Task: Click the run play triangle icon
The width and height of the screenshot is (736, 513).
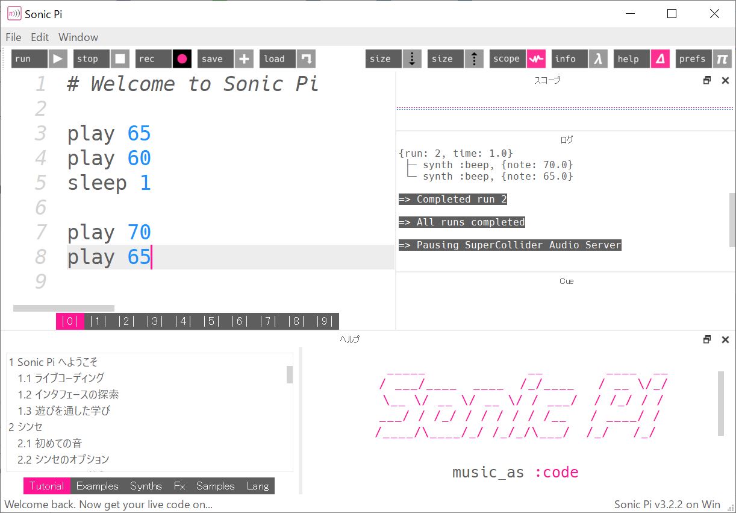Action: (58, 58)
